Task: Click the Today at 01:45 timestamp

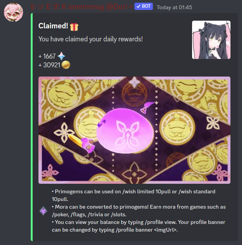Action: click(x=174, y=7)
